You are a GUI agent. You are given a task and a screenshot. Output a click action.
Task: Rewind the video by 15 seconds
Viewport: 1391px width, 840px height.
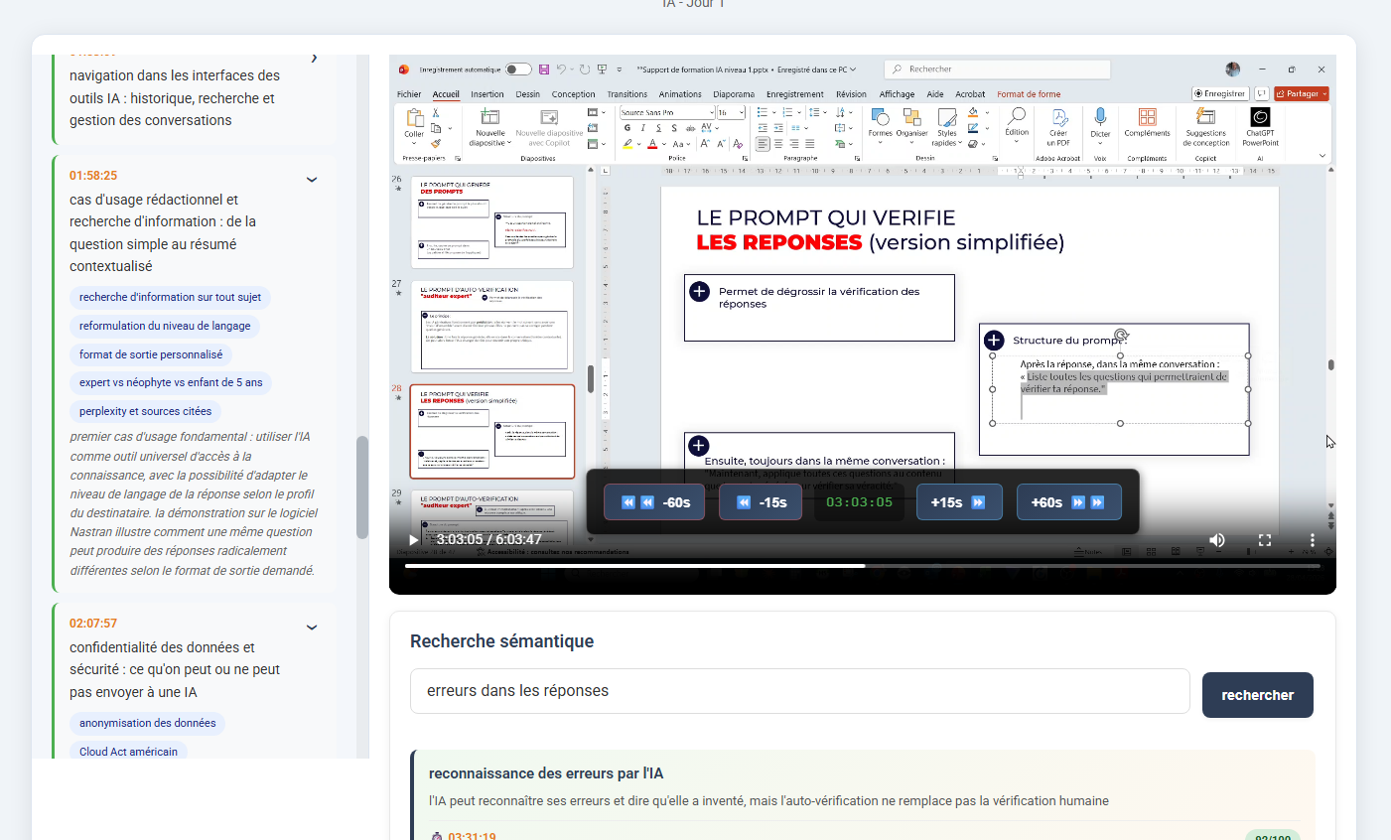pos(762,502)
